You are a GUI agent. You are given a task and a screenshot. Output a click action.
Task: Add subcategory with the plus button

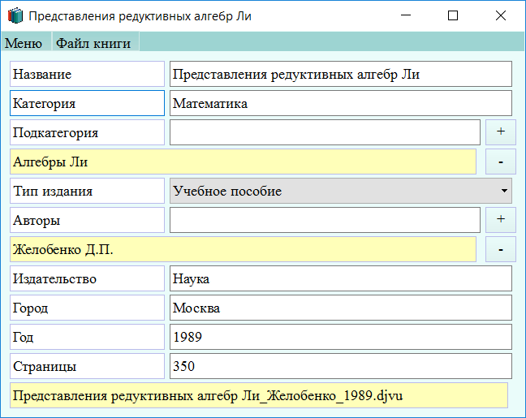tap(500, 131)
